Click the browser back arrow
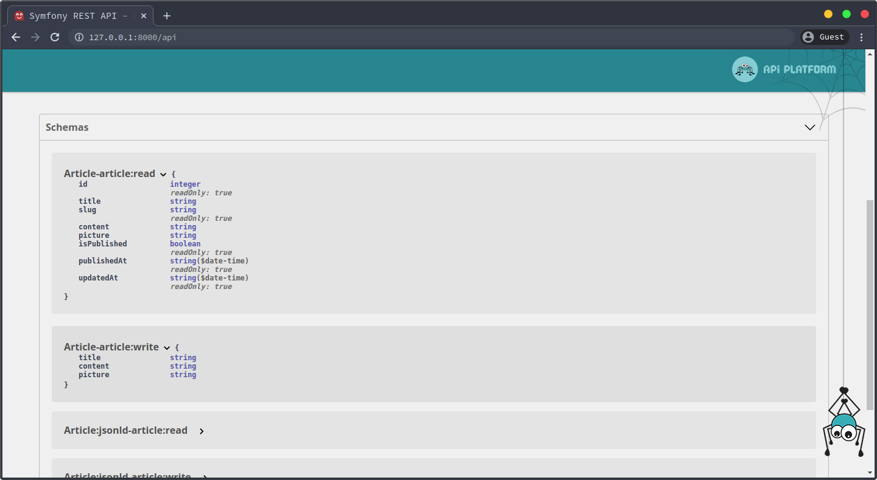Image resolution: width=877 pixels, height=480 pixels. tap(16, 37)
